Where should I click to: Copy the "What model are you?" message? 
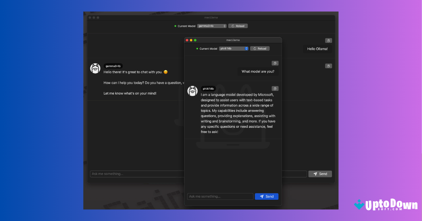pos(275,63)
